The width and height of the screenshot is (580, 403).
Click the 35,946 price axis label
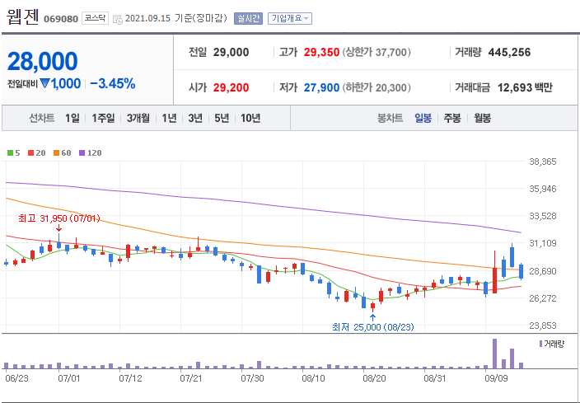[x=541, y=189]
